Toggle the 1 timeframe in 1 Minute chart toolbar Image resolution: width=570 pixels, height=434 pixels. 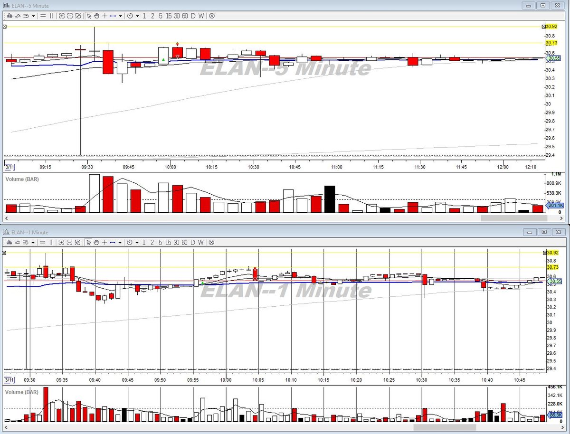point(144,242)
